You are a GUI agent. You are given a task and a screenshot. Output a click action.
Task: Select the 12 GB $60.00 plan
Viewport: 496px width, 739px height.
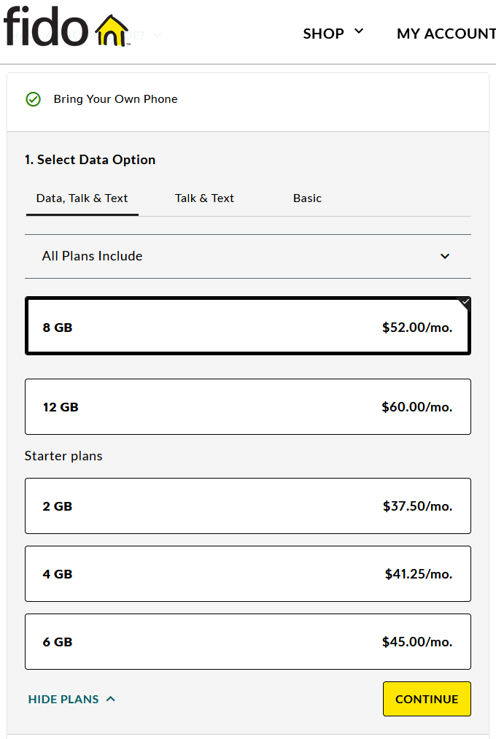pyautogui.click(x=247, y=407)
